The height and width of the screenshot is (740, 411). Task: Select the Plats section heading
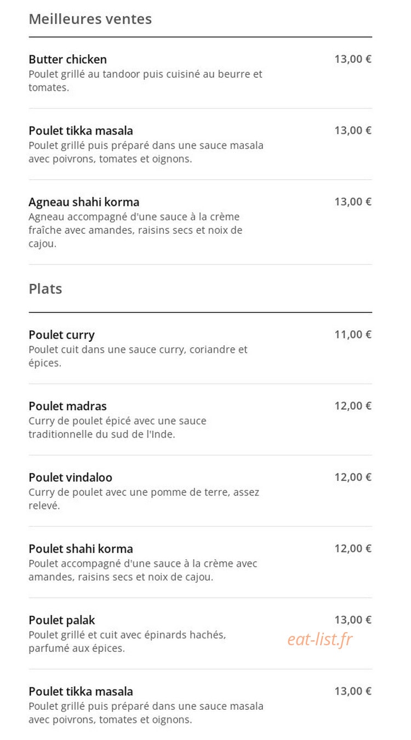pos(45,289)
